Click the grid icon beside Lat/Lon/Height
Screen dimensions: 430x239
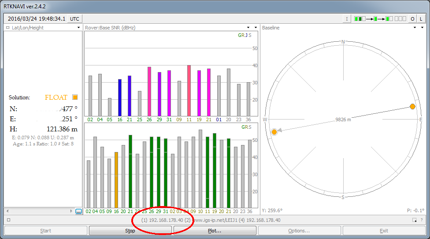pyautogui.click(x=8, y=28)
